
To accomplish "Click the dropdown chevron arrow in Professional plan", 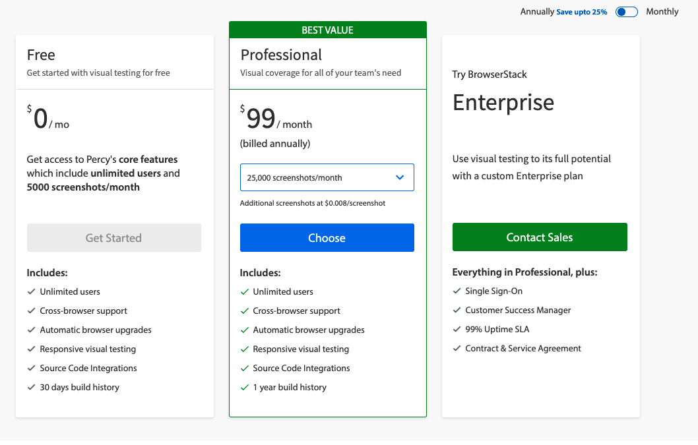I will tap(400, 177).
